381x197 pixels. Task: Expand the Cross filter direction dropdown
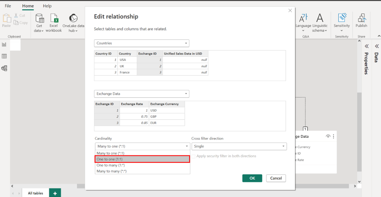coord(239,146)
